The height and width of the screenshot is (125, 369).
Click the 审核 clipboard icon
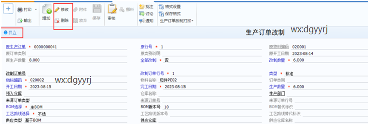(x=112, y=9)
